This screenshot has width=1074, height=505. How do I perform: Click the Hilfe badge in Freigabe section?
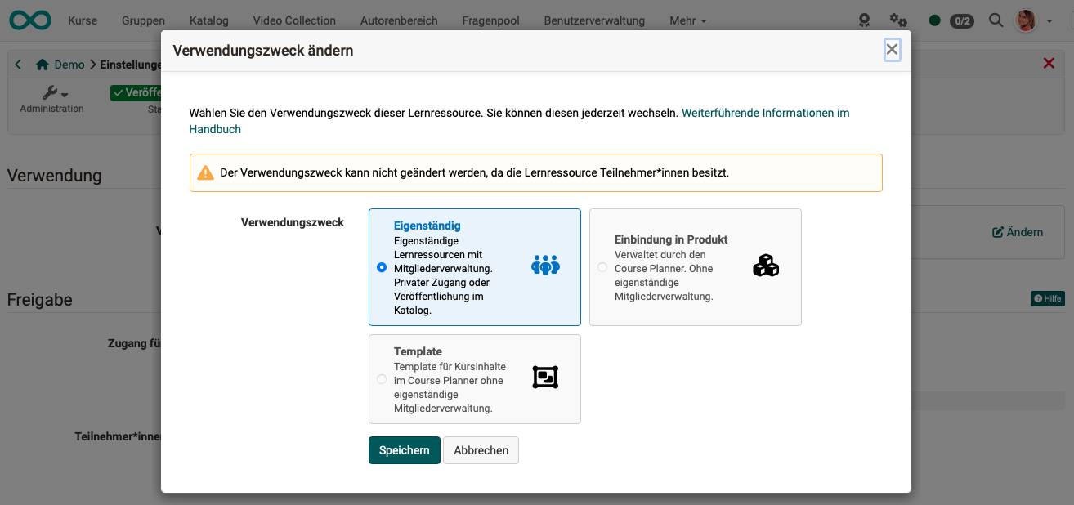1046,299
